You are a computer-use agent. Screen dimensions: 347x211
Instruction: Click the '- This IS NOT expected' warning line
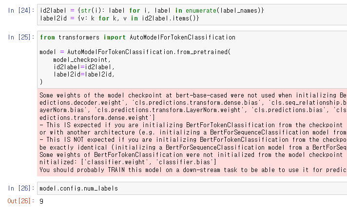pos(193,140)
